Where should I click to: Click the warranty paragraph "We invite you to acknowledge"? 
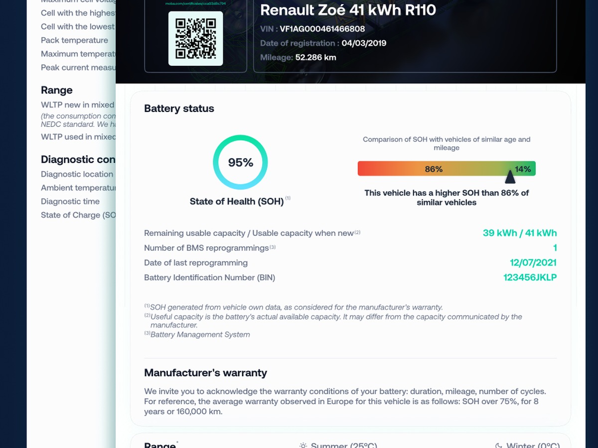[345, 402]
